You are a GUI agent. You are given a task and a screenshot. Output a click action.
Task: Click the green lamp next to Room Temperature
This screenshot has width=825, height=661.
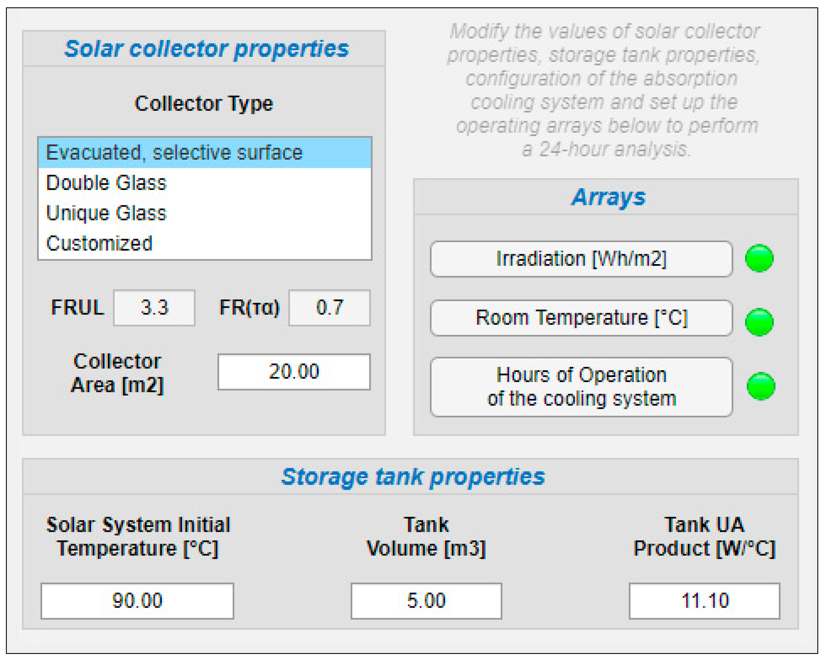(759, 322)
